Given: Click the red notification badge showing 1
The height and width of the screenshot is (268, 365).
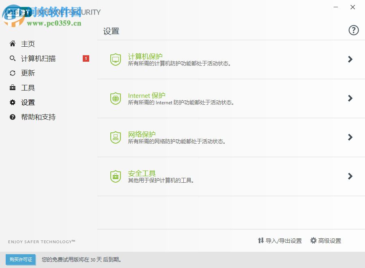Looking at the screenshot, I should pos(86,58).
